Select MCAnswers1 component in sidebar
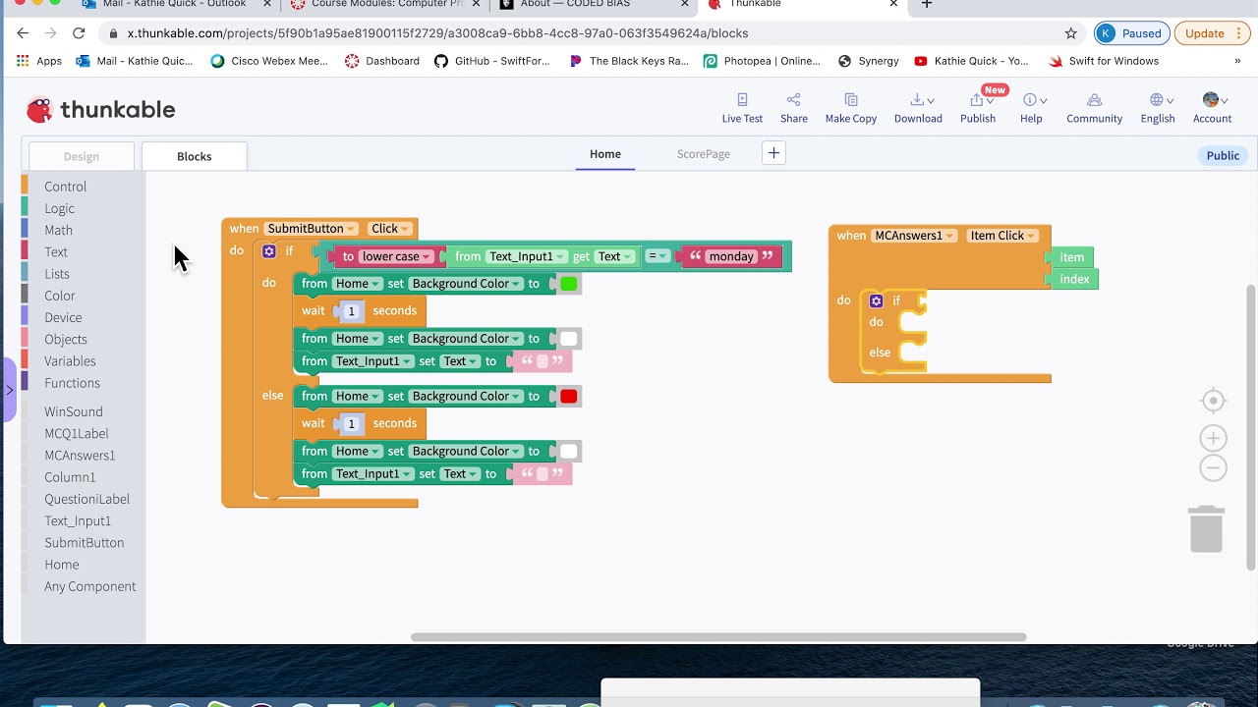 [80, 456]
